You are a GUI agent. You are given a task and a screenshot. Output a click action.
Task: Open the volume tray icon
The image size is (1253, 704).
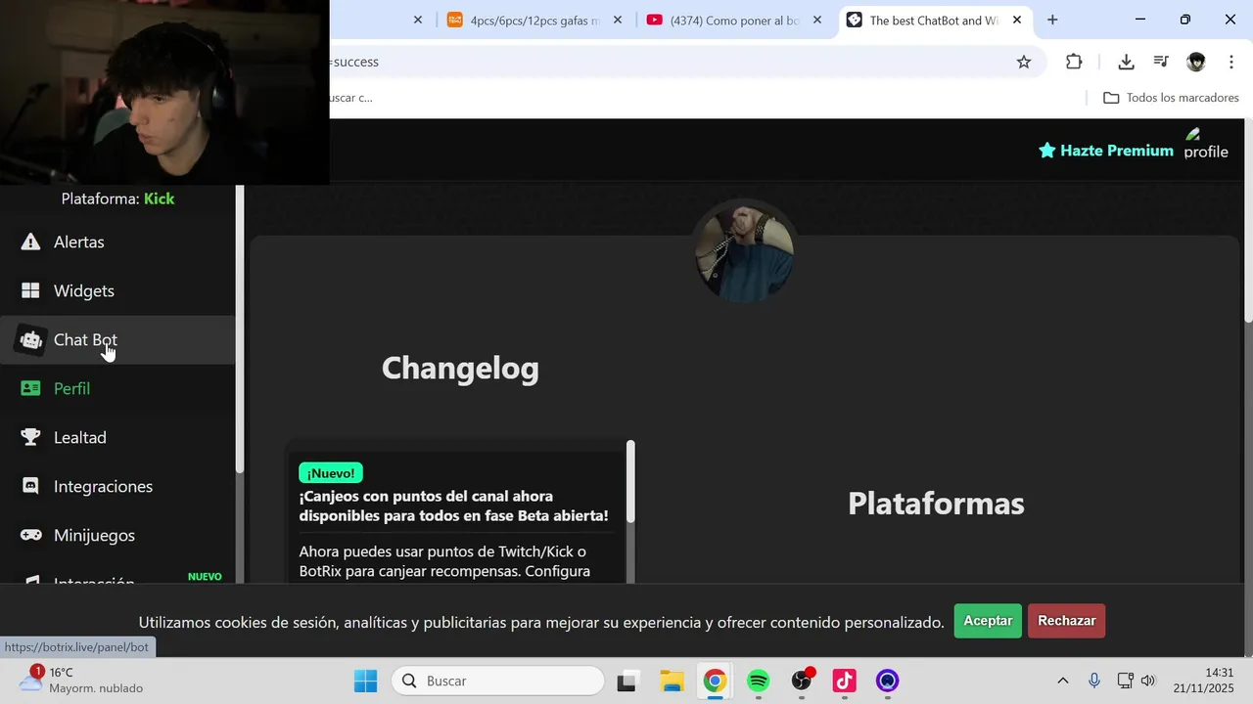1148,681
